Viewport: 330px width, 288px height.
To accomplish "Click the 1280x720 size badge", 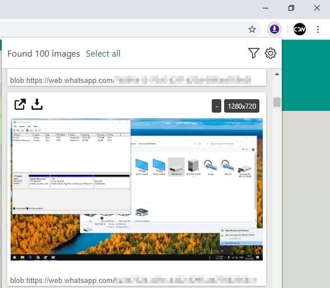I will coord(241,106).
